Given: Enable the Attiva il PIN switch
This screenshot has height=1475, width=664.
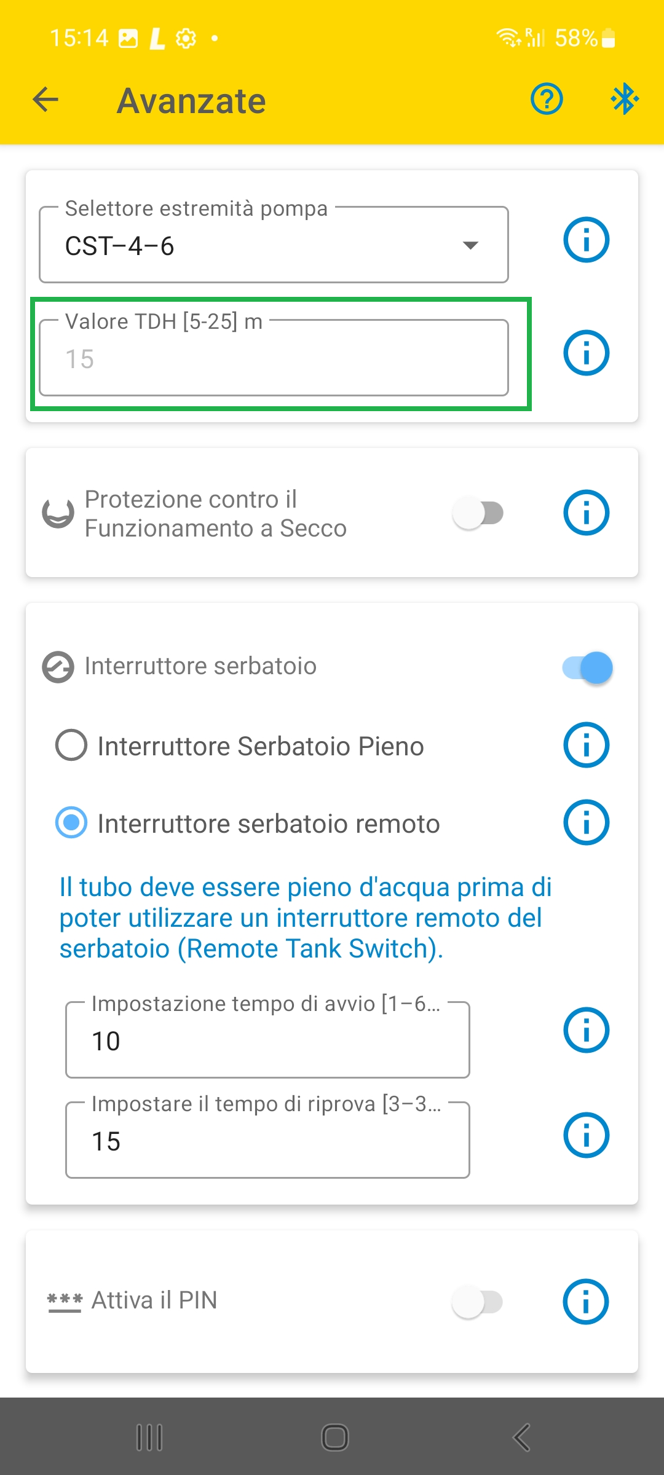Looking at the screenshot, I should [478, 1302].
